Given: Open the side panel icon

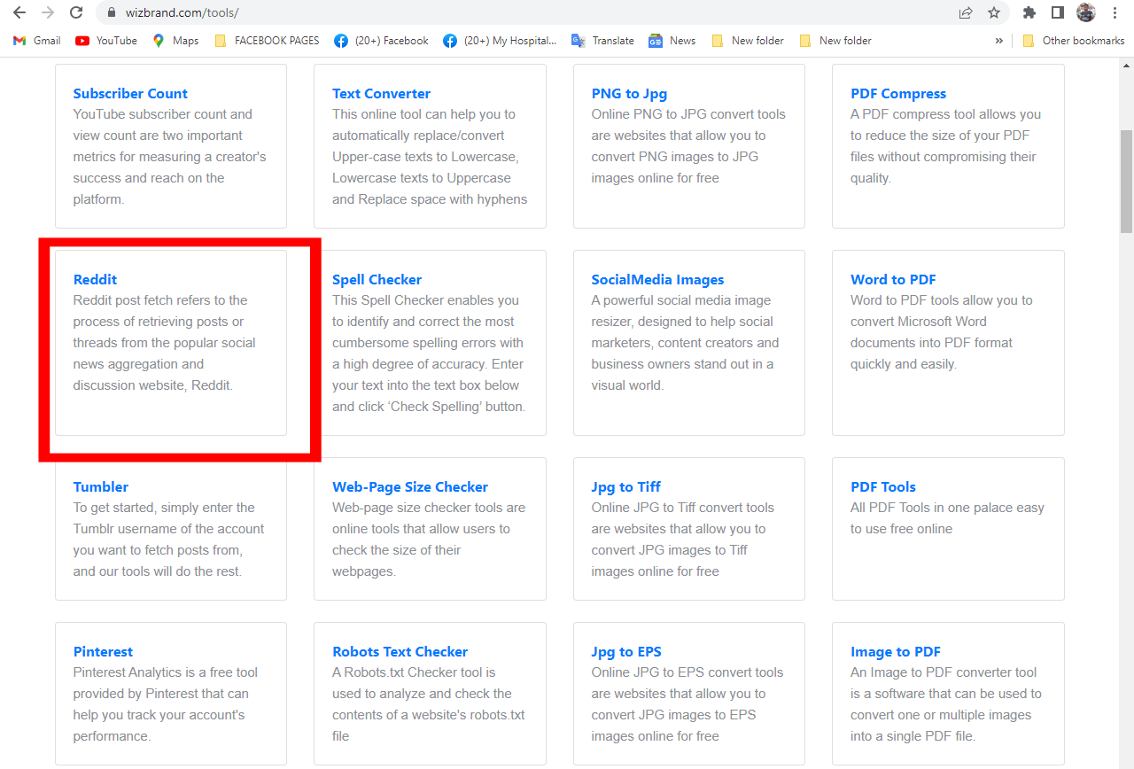Looking at the screenshot, I should pyautogui.click(x=1056, y=12).
